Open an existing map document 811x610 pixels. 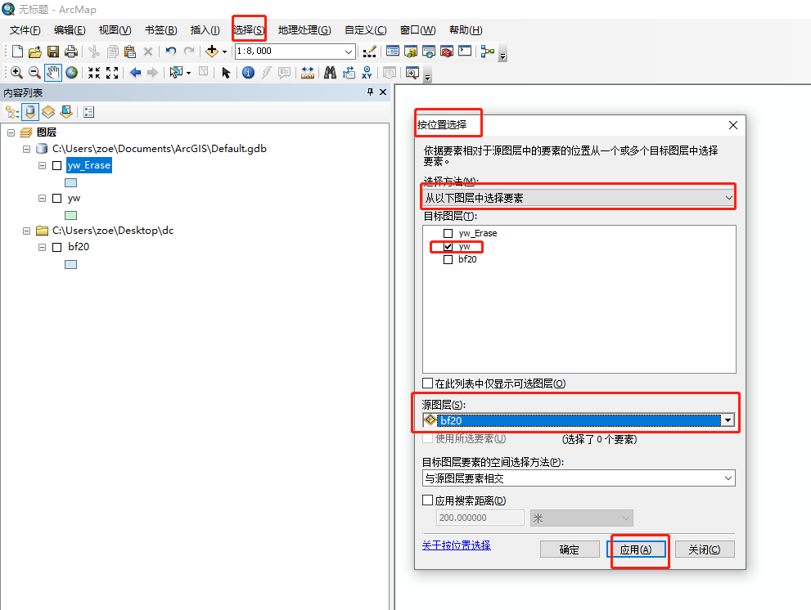pyautogui.click(x=34, y=52)
